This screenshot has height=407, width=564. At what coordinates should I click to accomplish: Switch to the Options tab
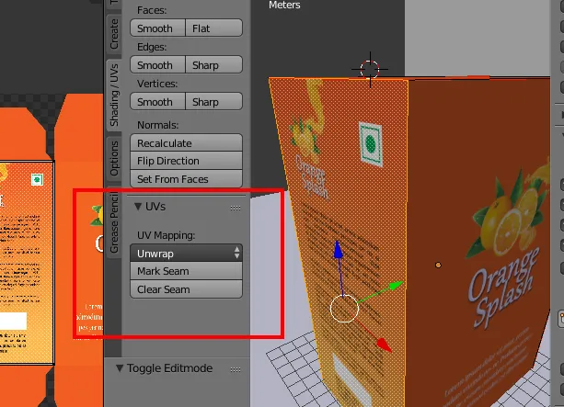114,158
